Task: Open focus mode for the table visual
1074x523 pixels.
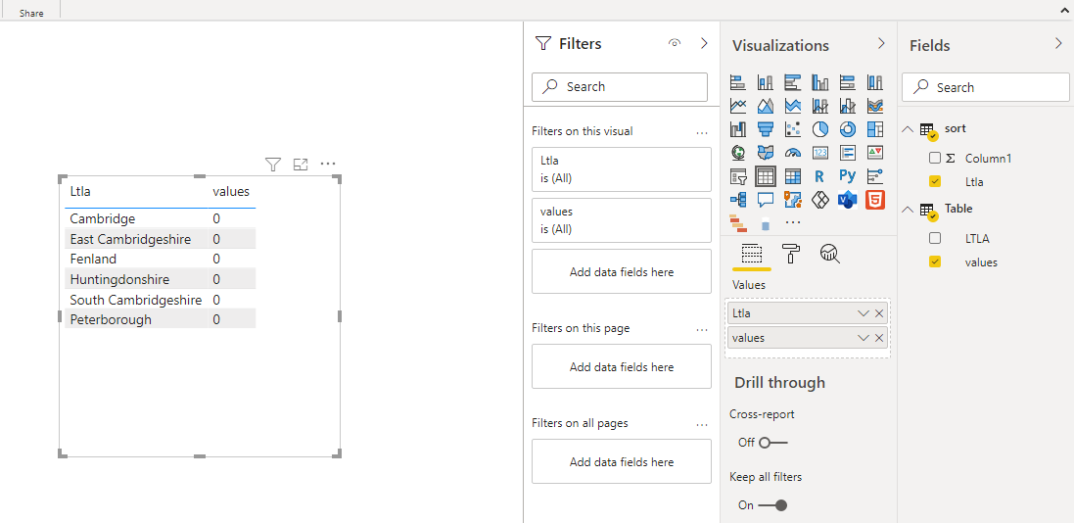Action: click(x=300, y=164)
